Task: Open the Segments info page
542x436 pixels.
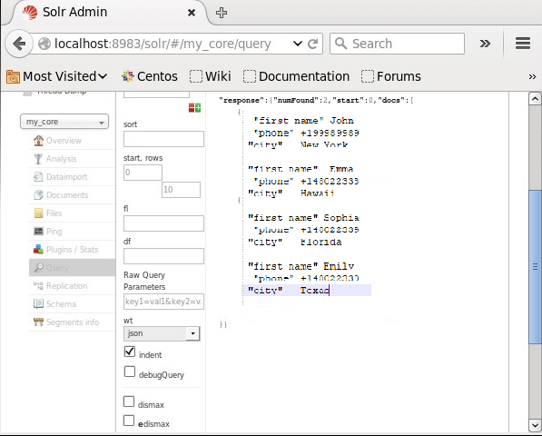Action: (73, 322)
